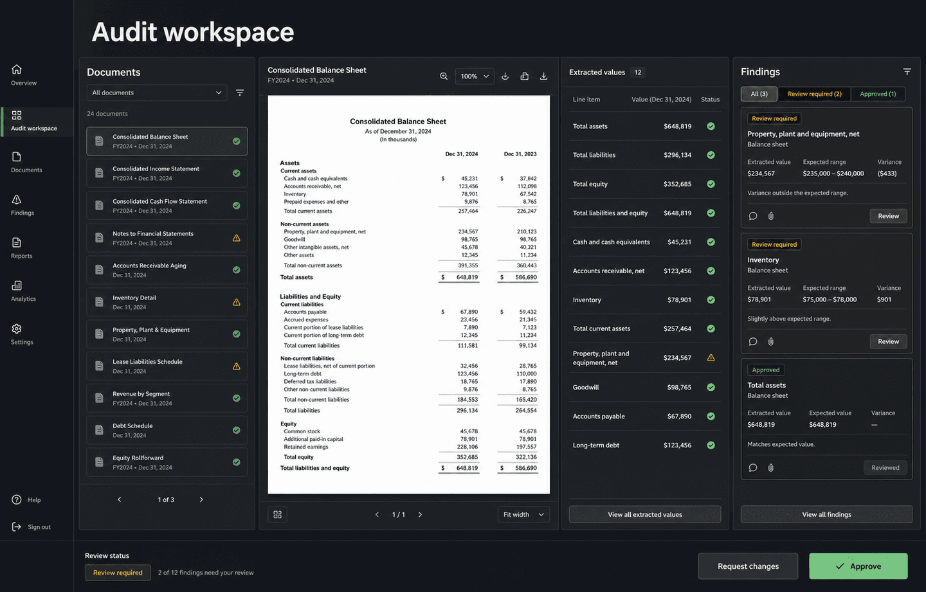Viewport: 926px width, 592px height.
Task: Attach file to Total assets finding
Action: (x=771, y=468)
